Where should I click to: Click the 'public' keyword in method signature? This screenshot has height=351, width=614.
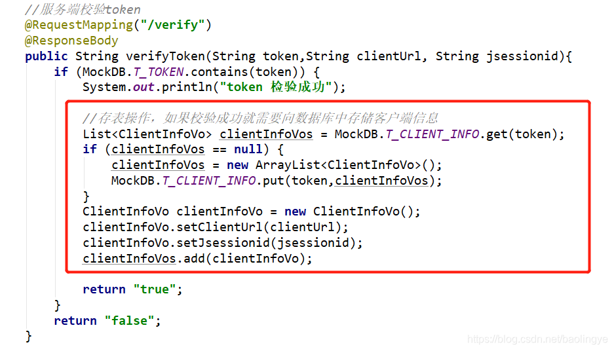point(47,56)
